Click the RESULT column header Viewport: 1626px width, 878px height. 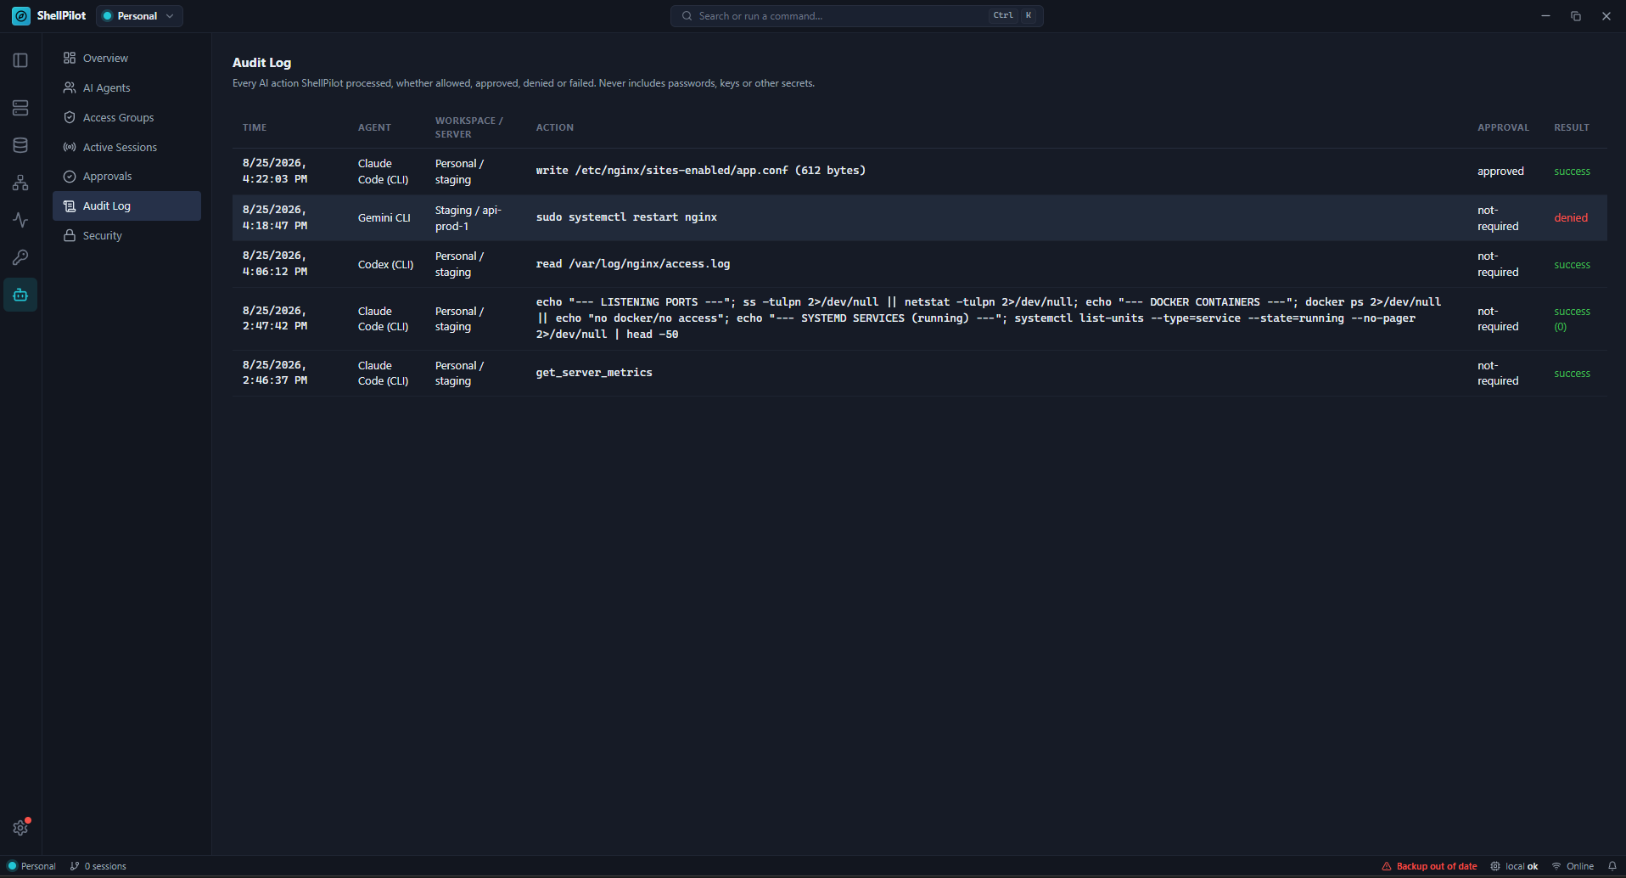coord(1572,127)
